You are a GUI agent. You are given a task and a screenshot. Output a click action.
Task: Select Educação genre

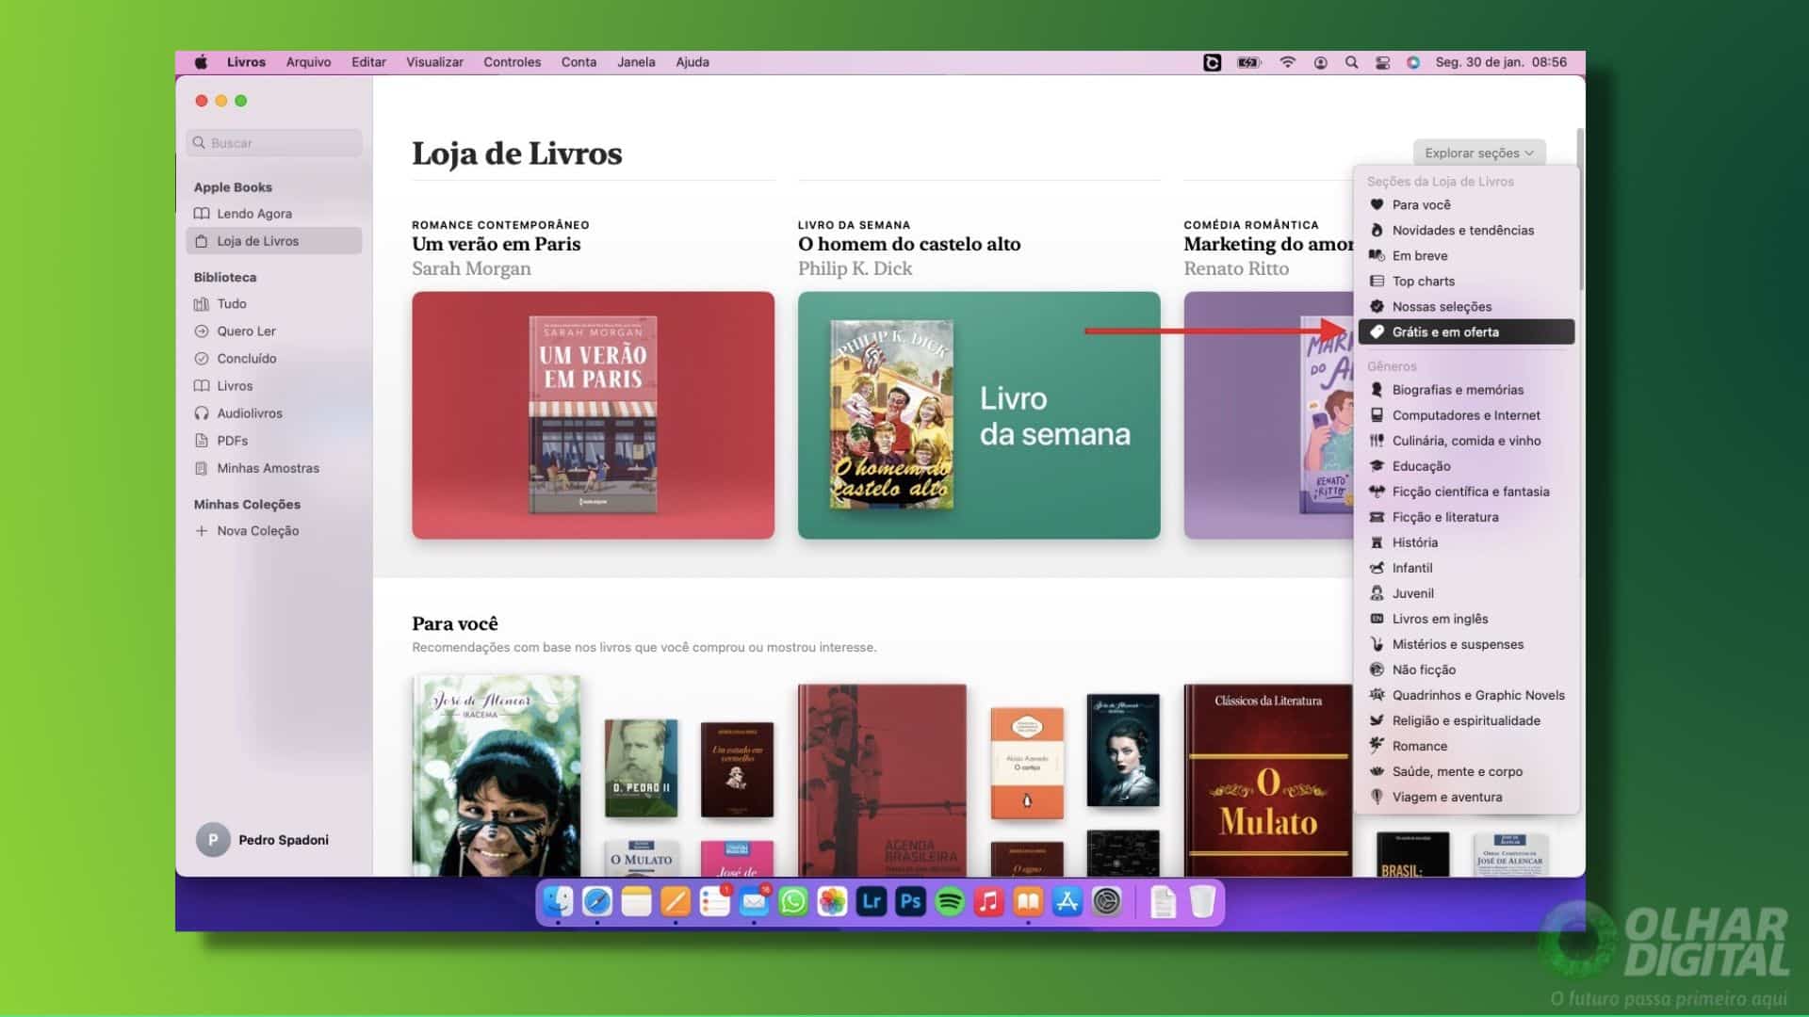[1466, 466]
